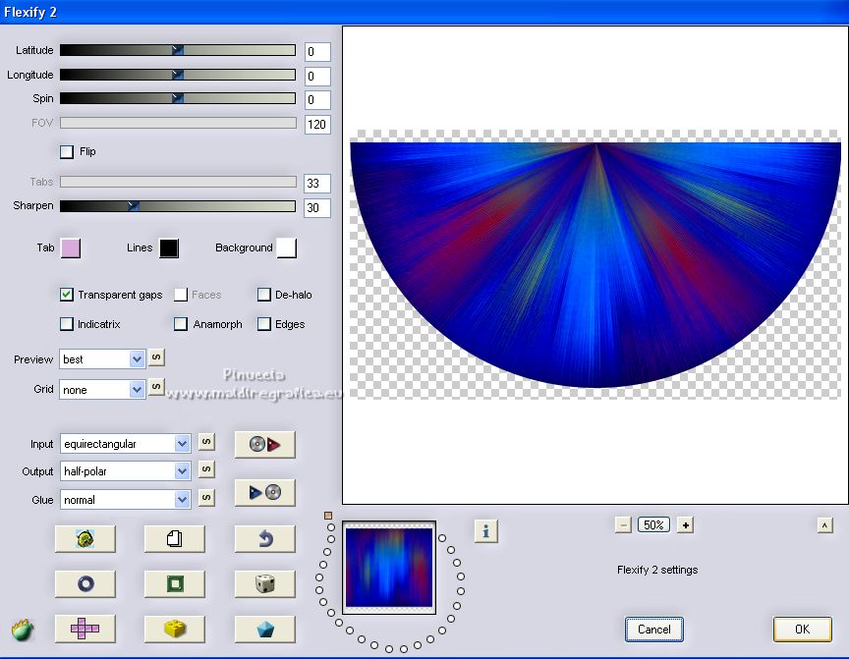Toggle the Edges checkbox
The image size is (849, 659).
pos(264,323)
